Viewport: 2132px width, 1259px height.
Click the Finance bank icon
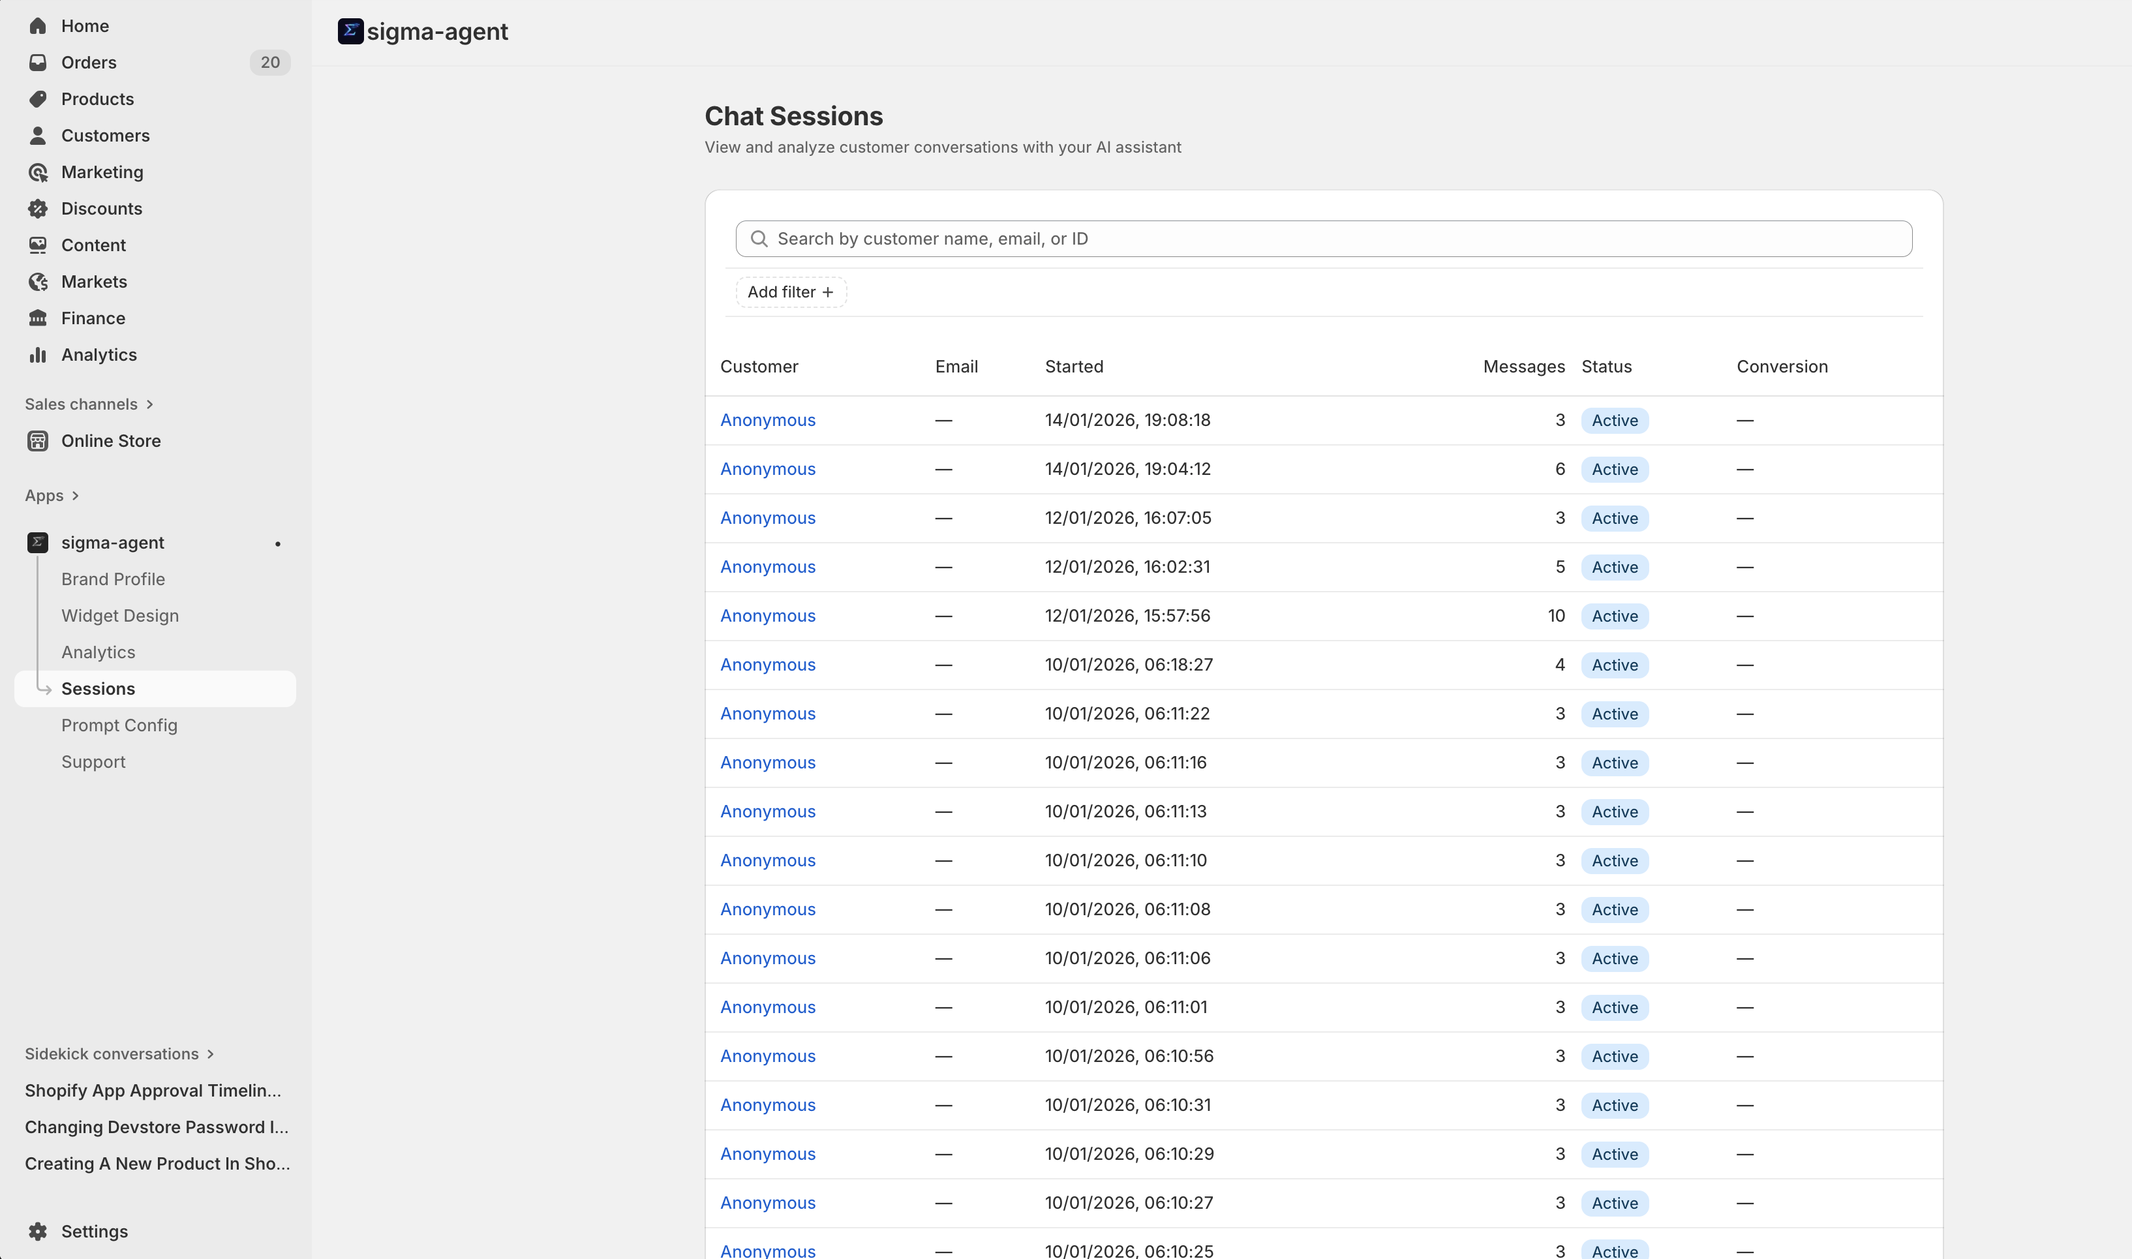(37, 318)
